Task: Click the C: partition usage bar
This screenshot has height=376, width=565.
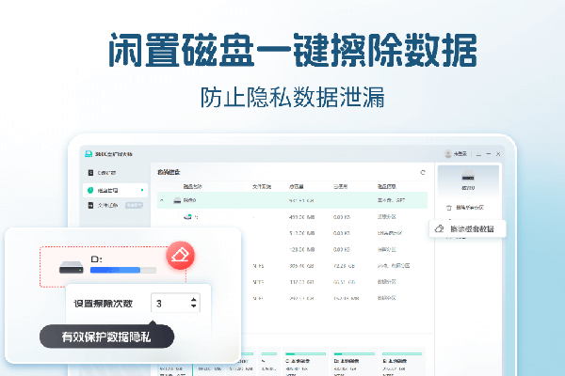Action: point(305,353)
